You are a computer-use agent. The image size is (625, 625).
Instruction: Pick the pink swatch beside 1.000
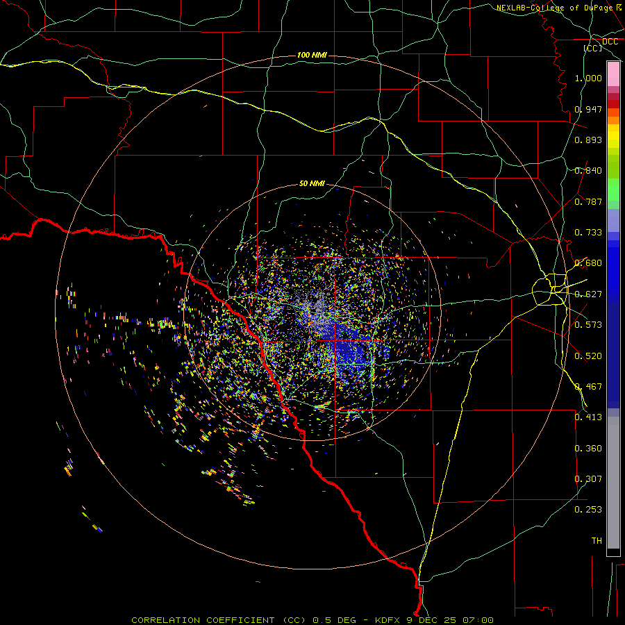pos(613,74)
